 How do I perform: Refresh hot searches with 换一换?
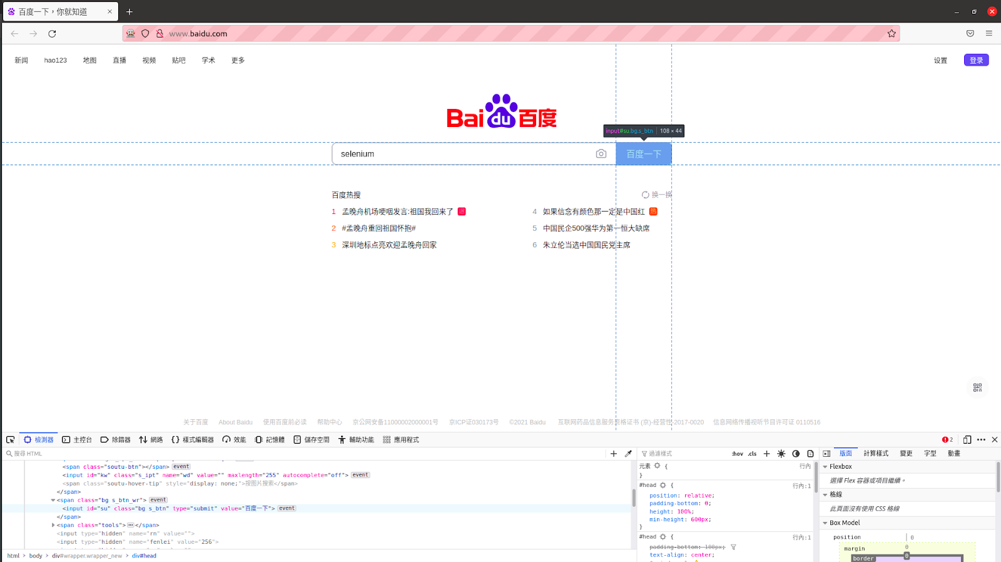[657, 195]
